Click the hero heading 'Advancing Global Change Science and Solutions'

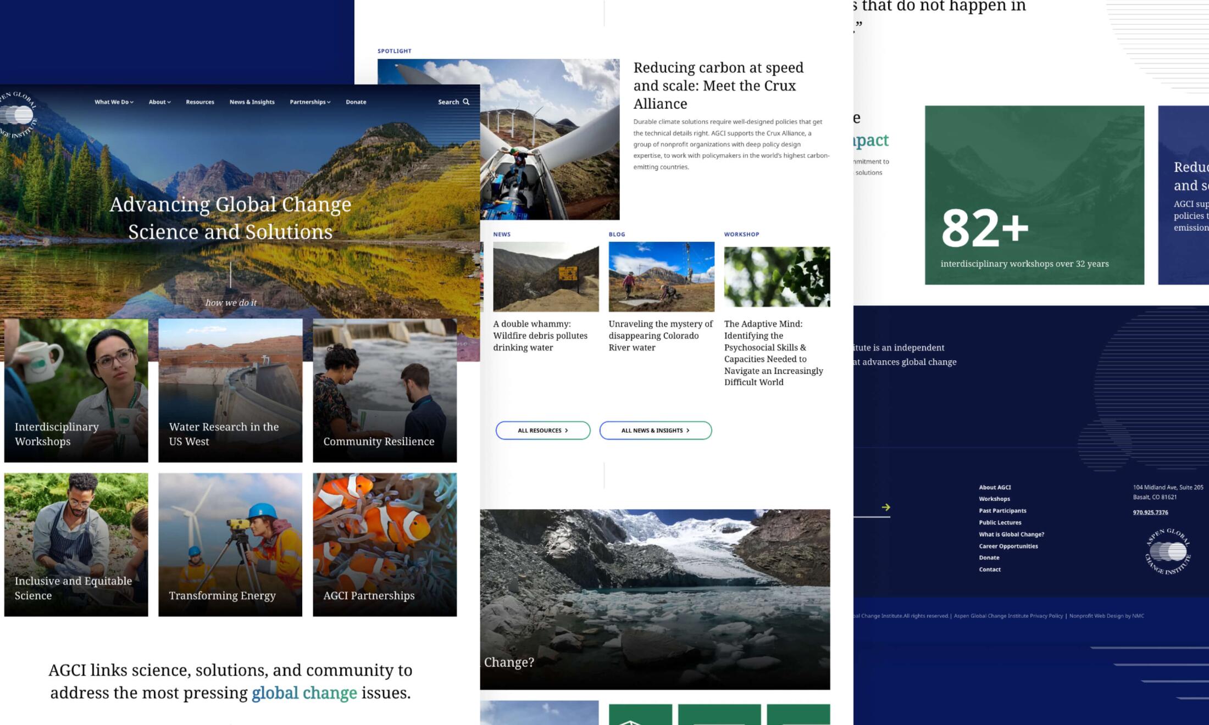(x=230, y=218)
